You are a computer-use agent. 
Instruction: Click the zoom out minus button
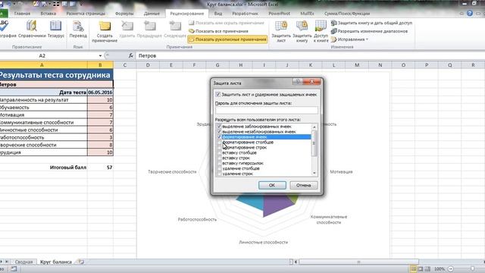[451, 269]
